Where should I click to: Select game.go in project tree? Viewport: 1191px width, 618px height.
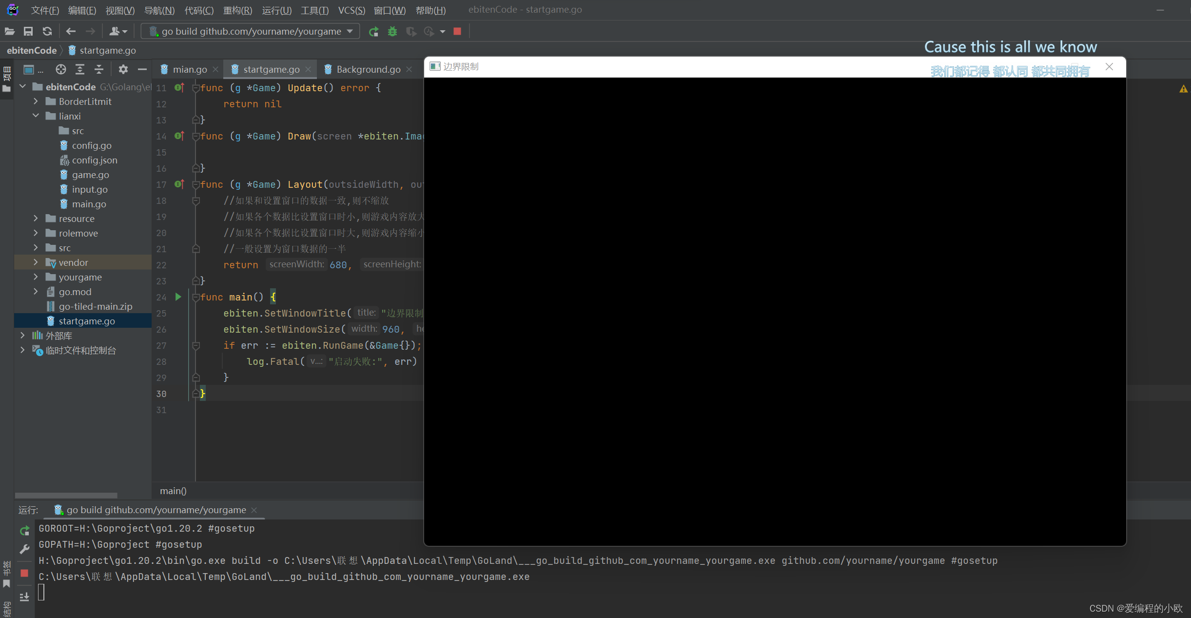91,175
